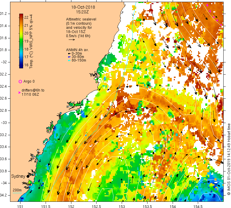Screen dimensions: 231x208
Task: Click the longitude label 151.5
Action: pos(46,207)
